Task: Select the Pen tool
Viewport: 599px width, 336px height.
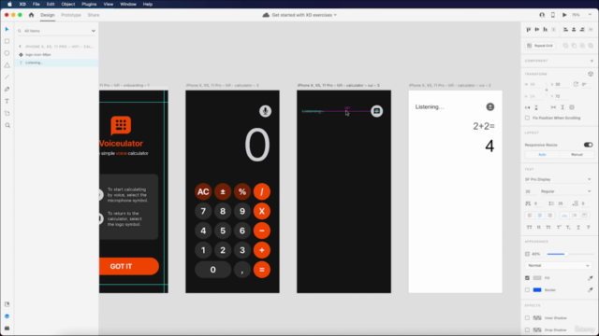Action: [x=7, y=90]
